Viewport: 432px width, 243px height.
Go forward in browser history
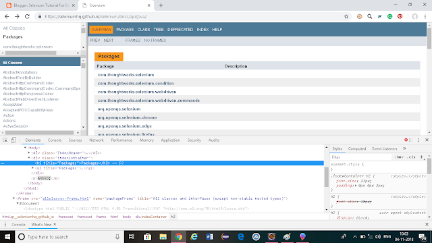[17, 16]
